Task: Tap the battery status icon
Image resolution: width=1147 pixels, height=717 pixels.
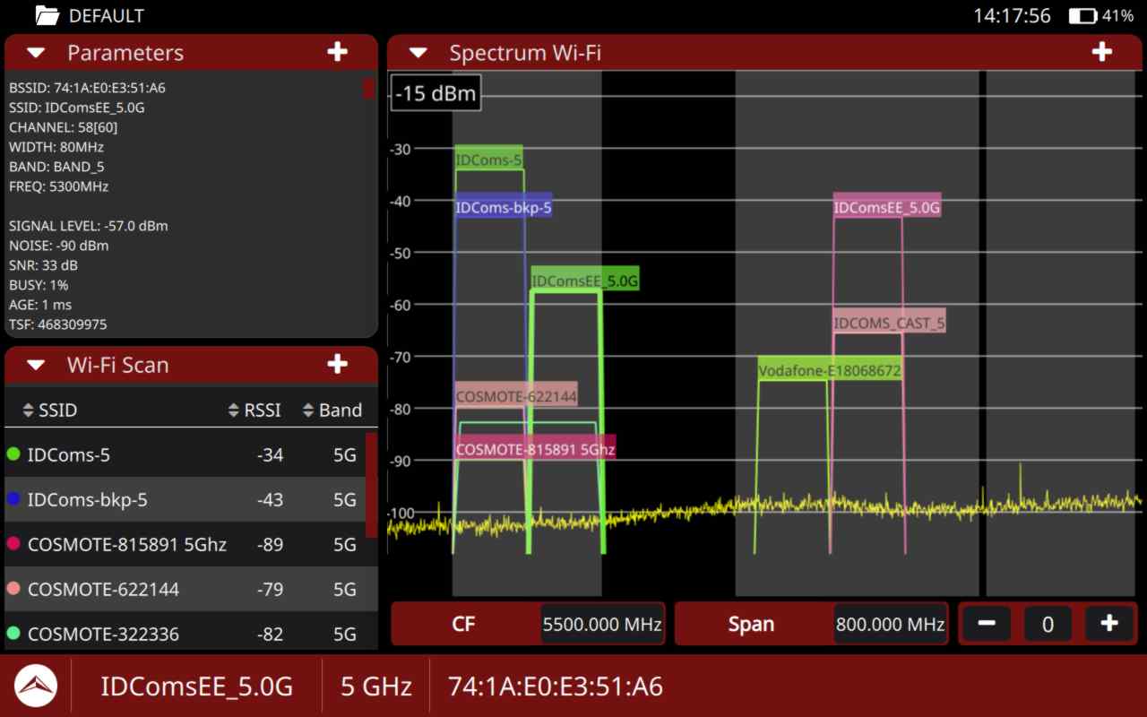Action: (x=1082, y=16)
